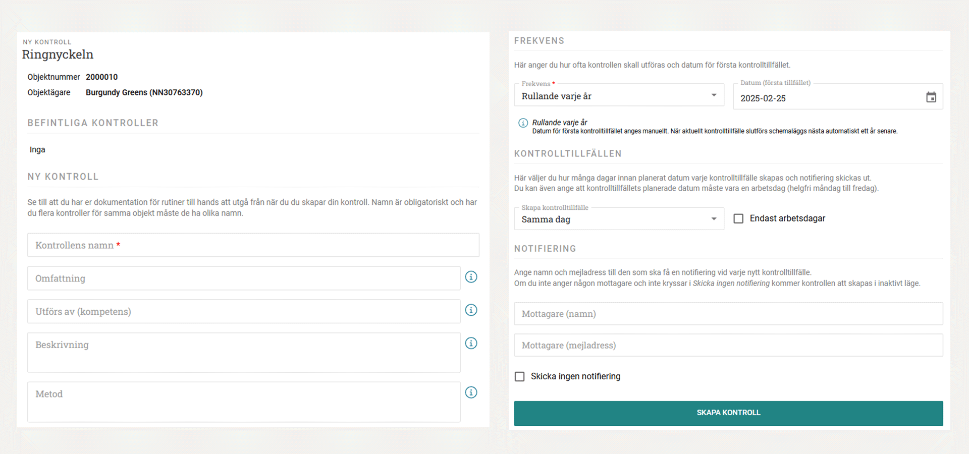Click the Rullande varje år info icon

point(523,123)
